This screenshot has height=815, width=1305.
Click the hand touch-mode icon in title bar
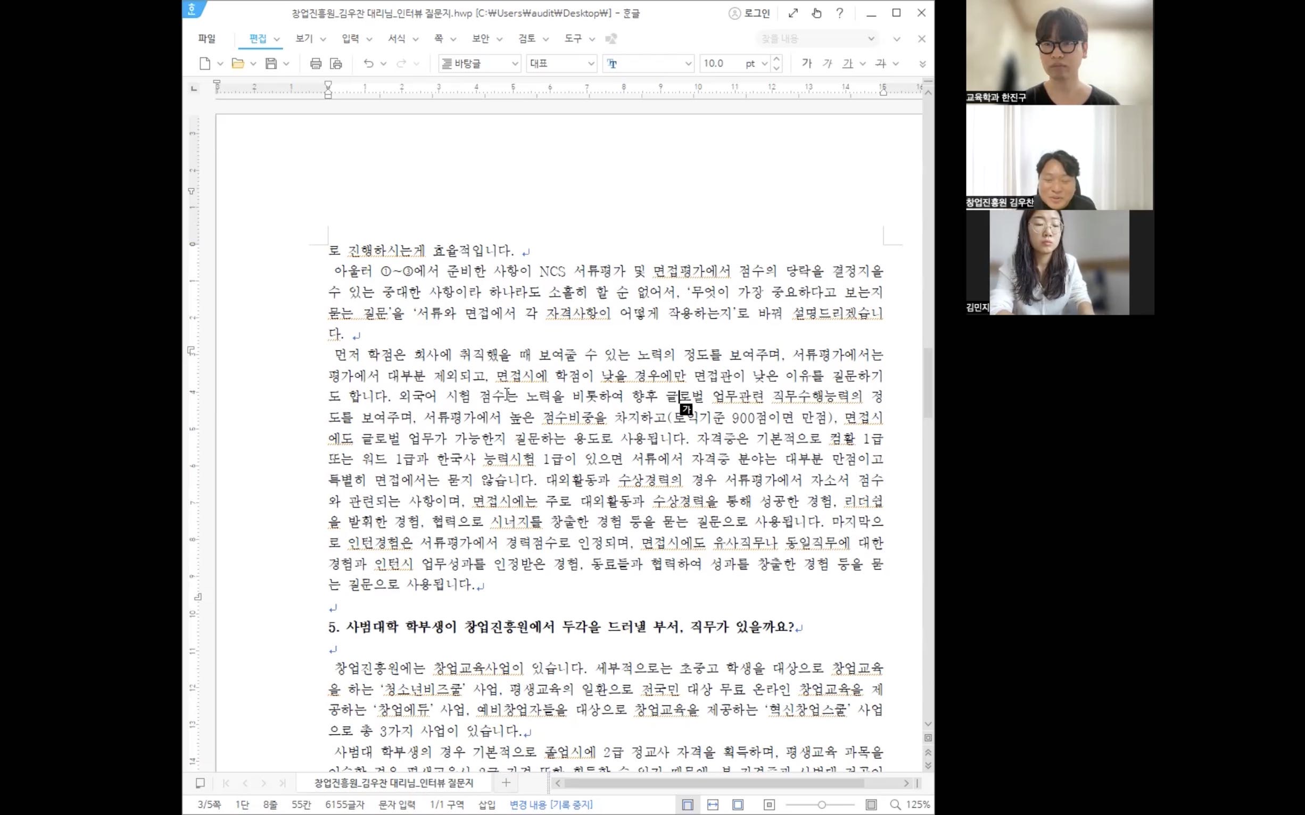[817, 13]
